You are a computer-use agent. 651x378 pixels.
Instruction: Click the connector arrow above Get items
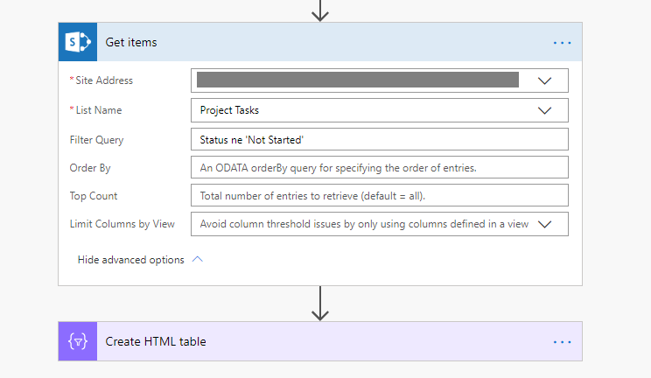pos(320,10)
